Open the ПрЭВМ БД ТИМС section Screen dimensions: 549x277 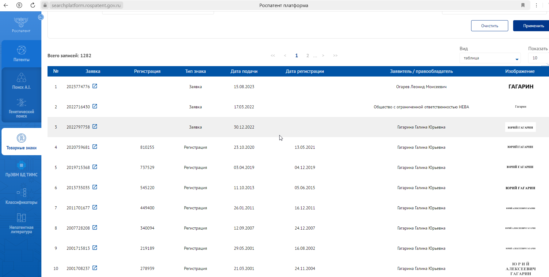click(x=21, y=169)
